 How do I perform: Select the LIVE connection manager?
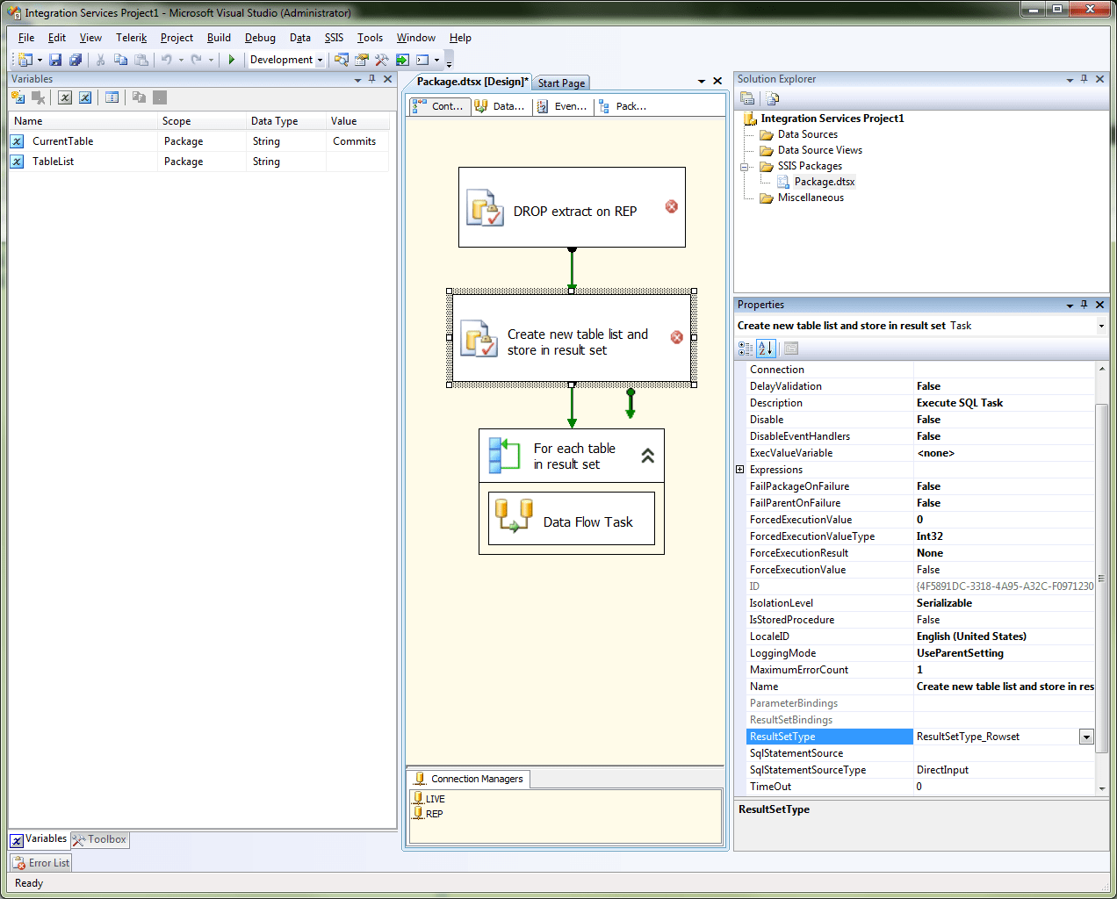click(429, 799)
